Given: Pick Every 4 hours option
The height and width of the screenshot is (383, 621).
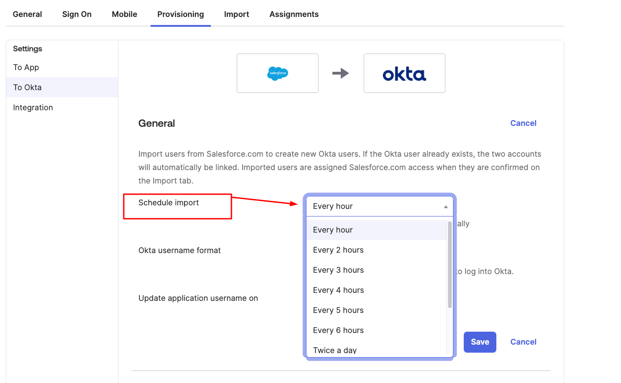Looking at the screenshot, I should (376, 290).
